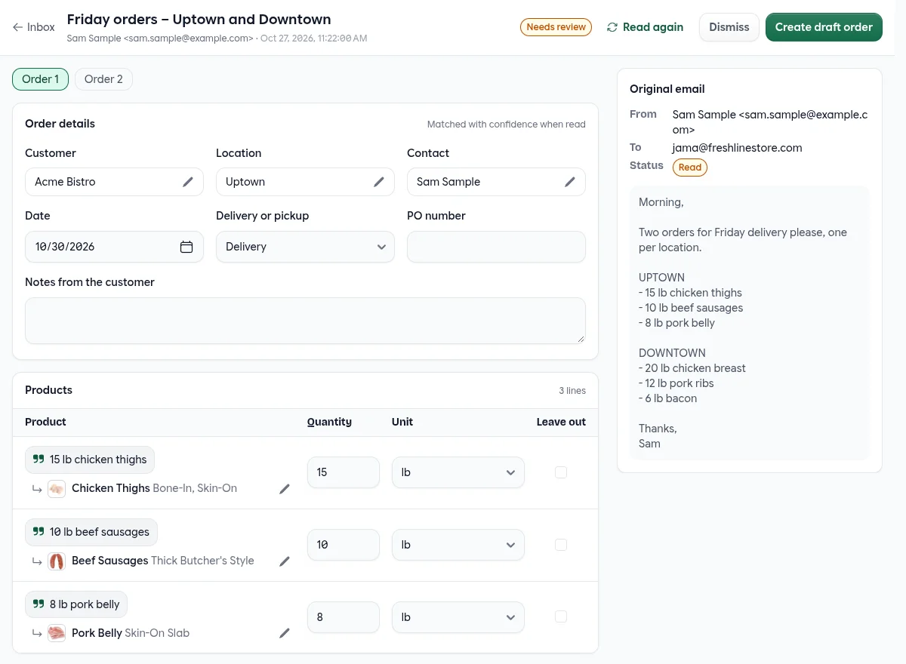Image resolution: width=906 pixels, height=664 pixels.
Task: Click Chicken Thighs product thumbnail
Action: coord(57,488)
